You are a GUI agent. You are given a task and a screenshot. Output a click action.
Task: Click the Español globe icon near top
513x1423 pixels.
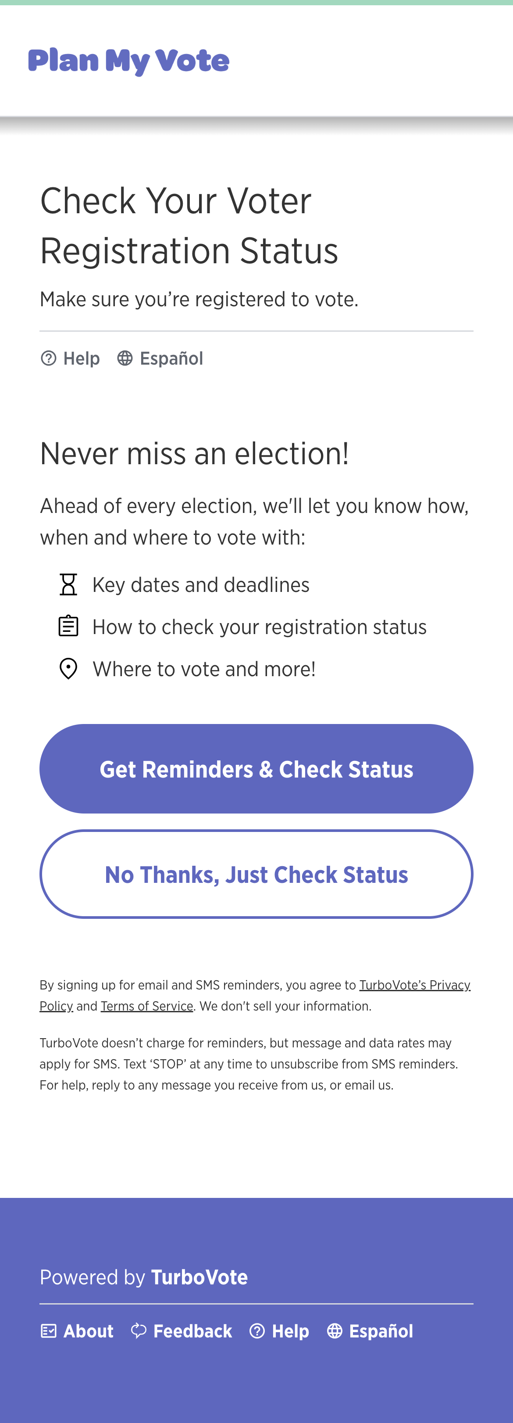(125, 358)
